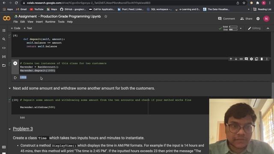
Task: Add a comment to the cell
Action: [246, 59]
